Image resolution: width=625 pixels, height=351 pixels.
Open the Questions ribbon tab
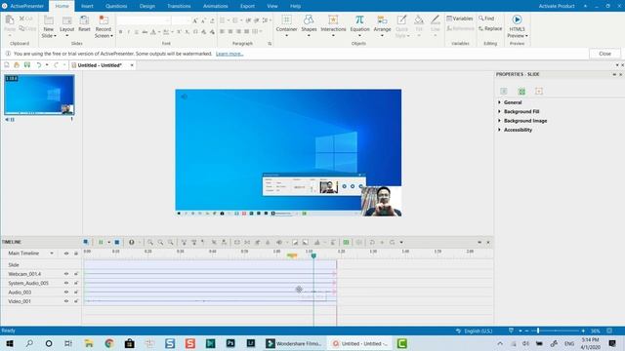(x=116, y=6)
